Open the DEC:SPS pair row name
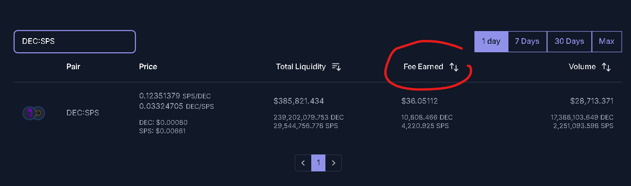This screenshot has width=631, height=186. tap(83, 113)
